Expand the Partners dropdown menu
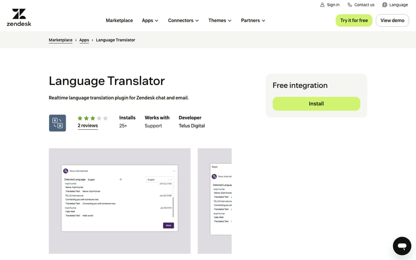Viewport: 416px width, 260px height. pyautogui.click(x=253, y=20)
